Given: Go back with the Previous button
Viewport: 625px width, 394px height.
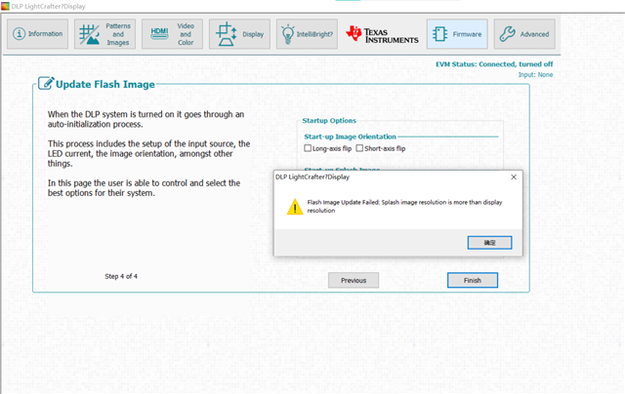Looking at the screenshot, I should click(x=354, y=280).
